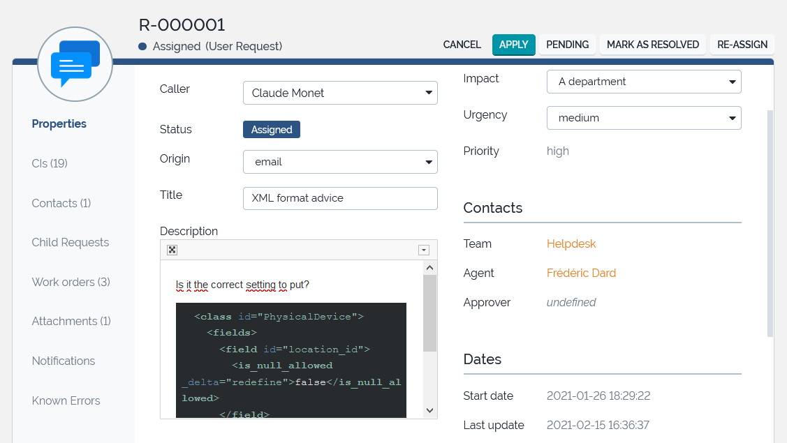Cancel the ticket editing
This screenshot has width=787, height=443.
coord(462,45)
